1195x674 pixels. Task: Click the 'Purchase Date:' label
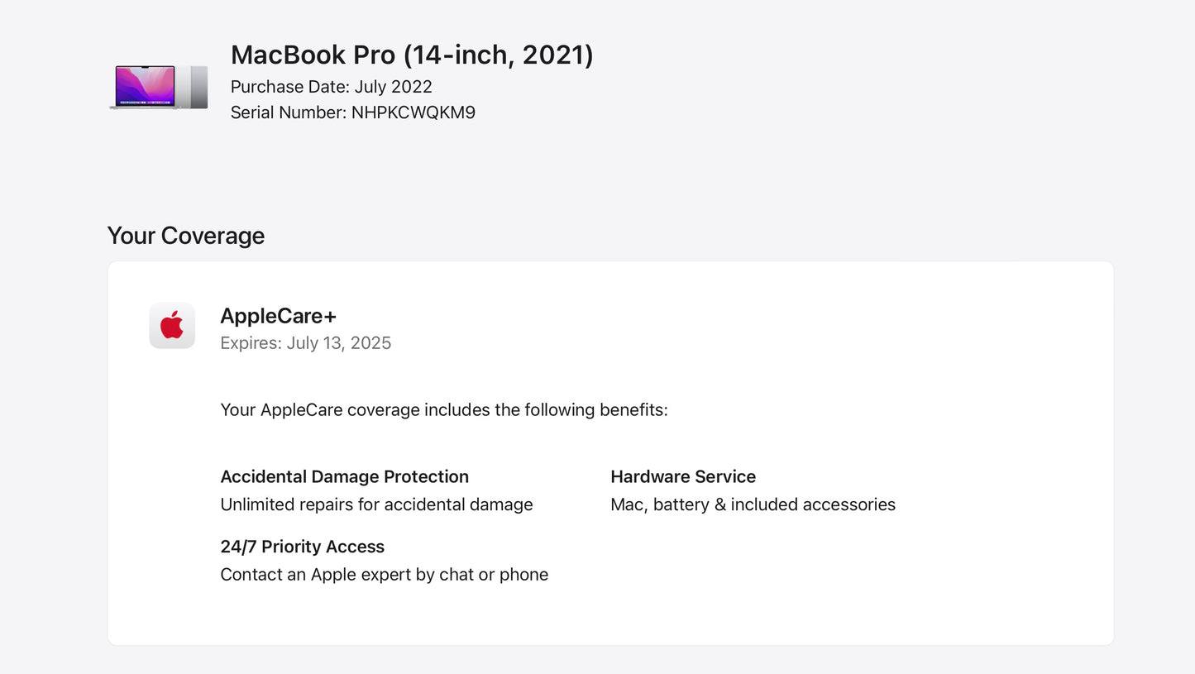click(290, 87)
